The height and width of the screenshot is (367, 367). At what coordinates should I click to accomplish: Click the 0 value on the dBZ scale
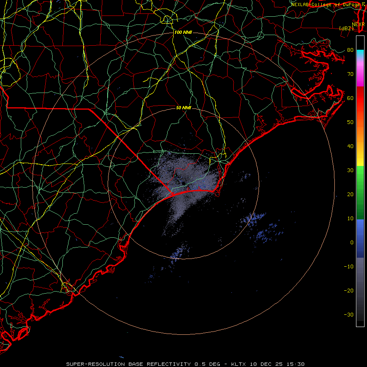pos(352,243)
